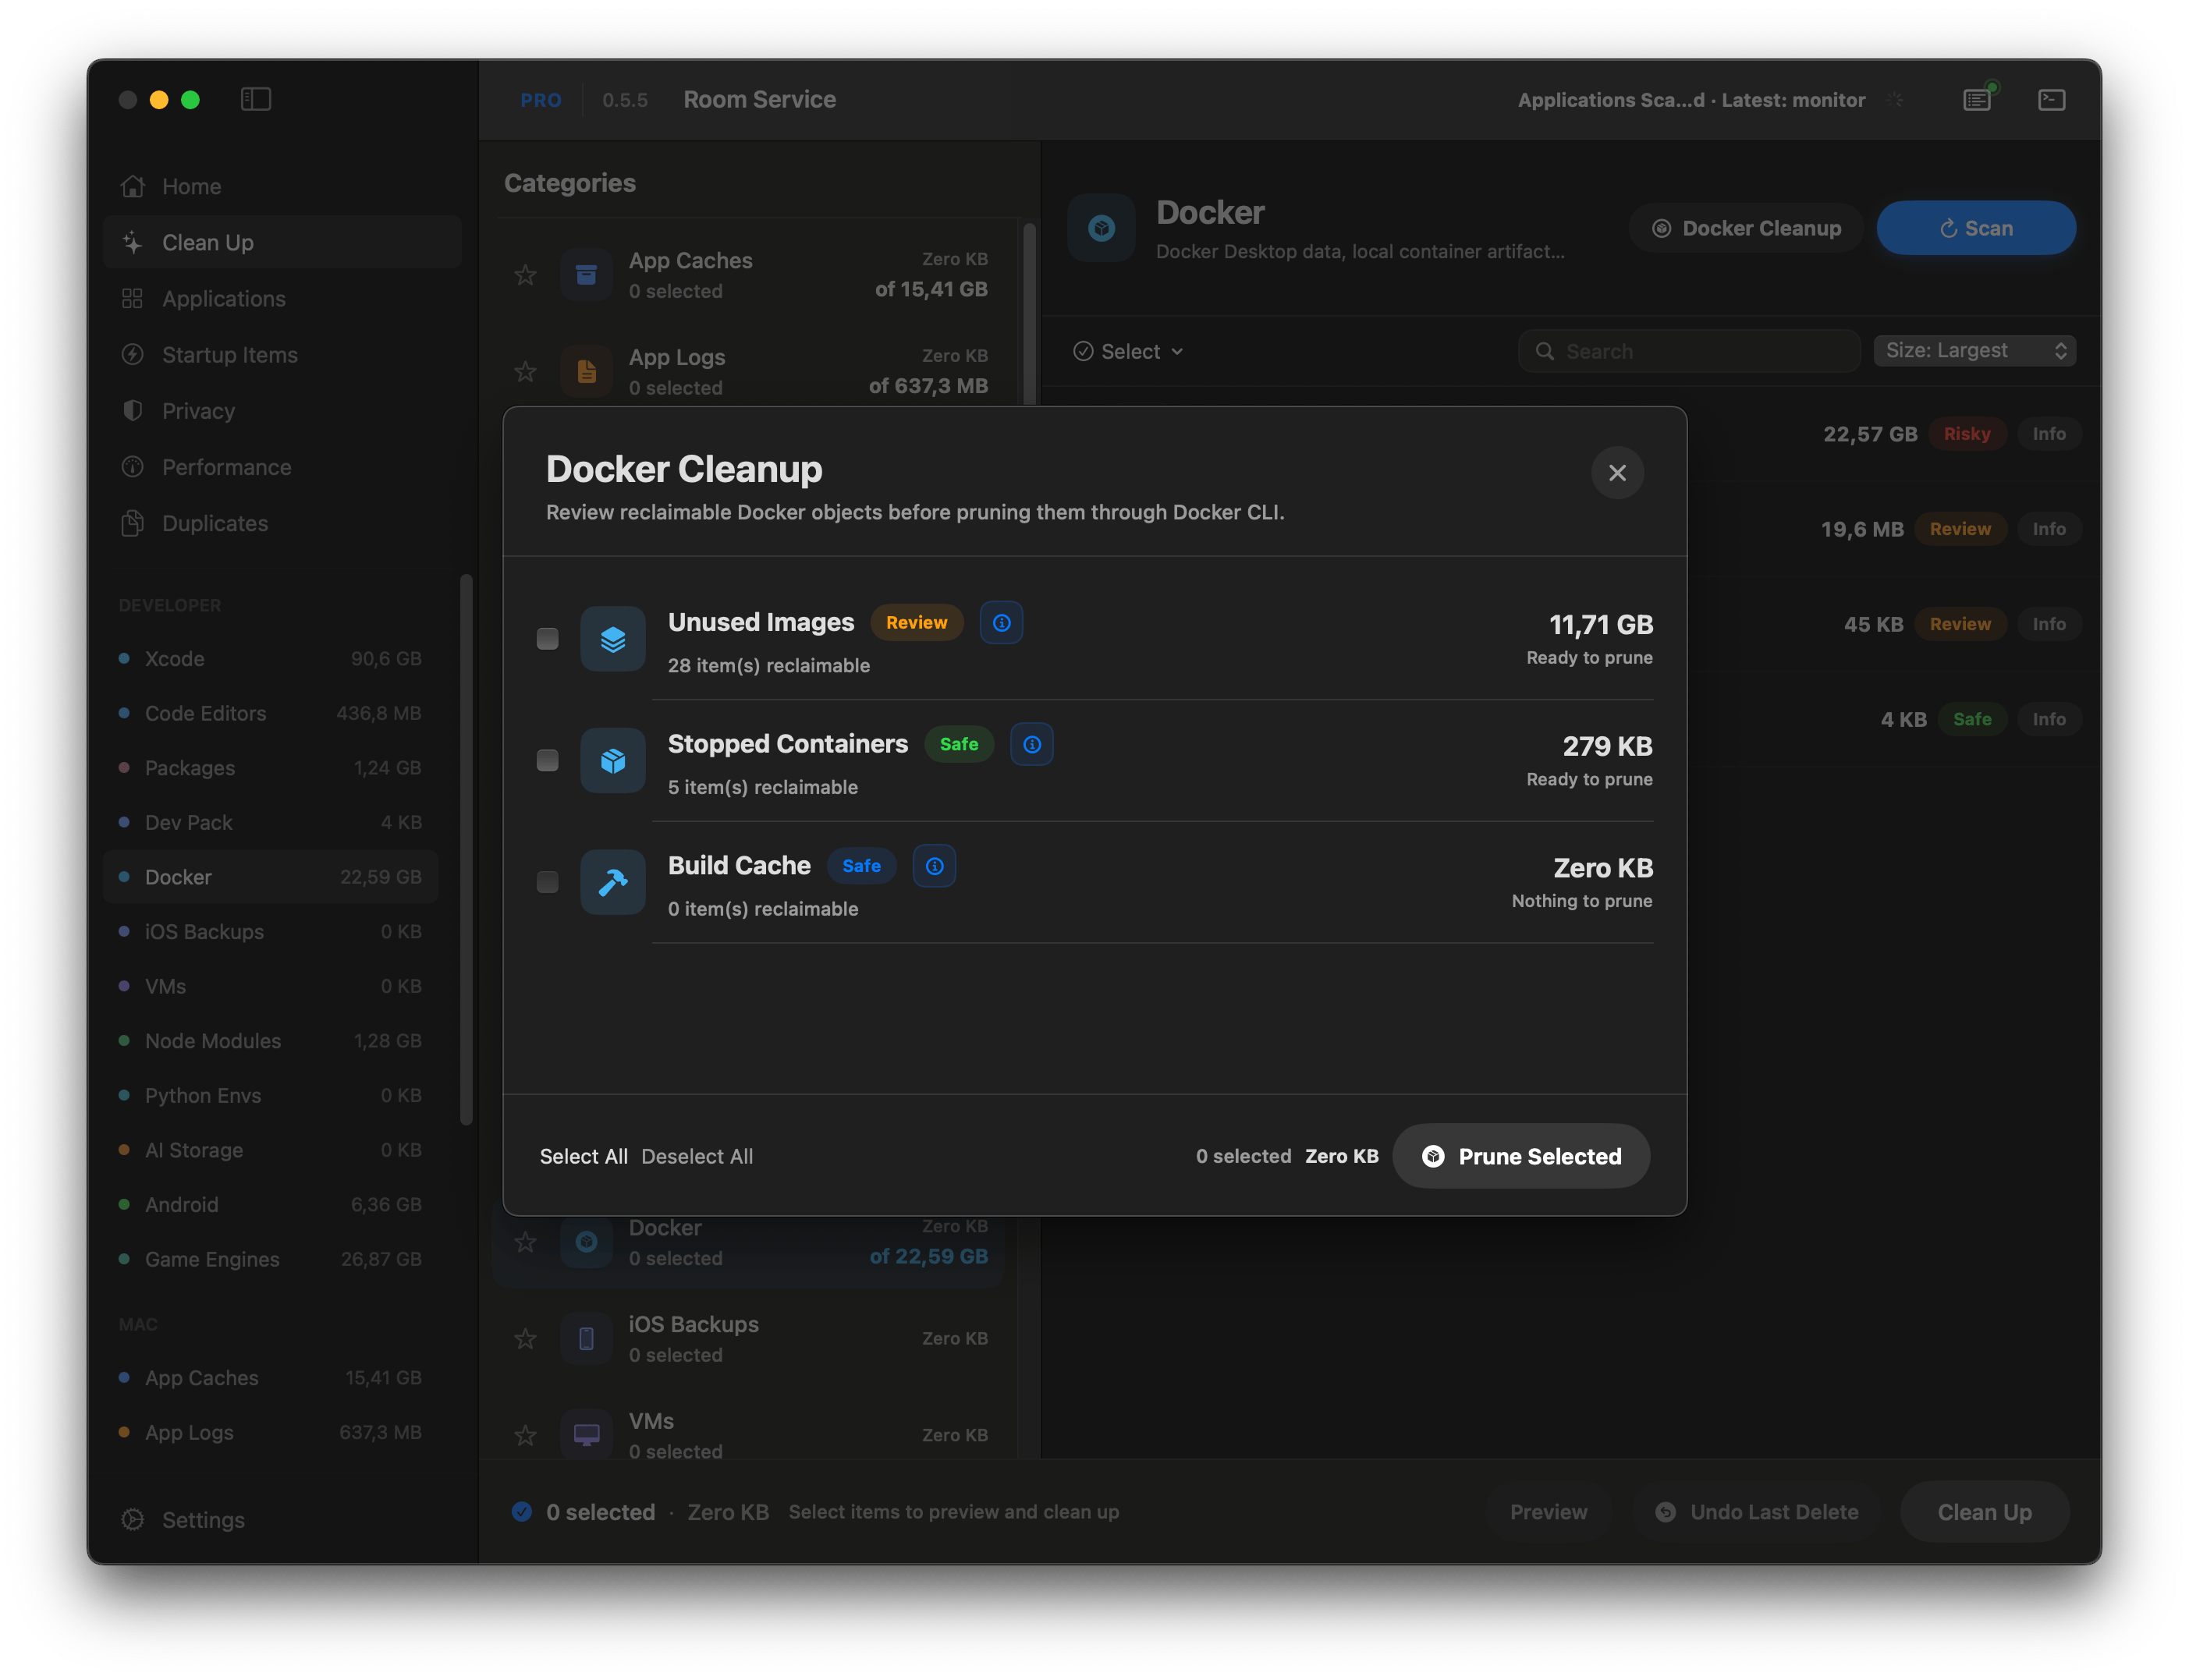Enable the Stopped Containers checkbox
Image resolution: width=2189 pixels, height=1680 pixels.
pos(547,761)
